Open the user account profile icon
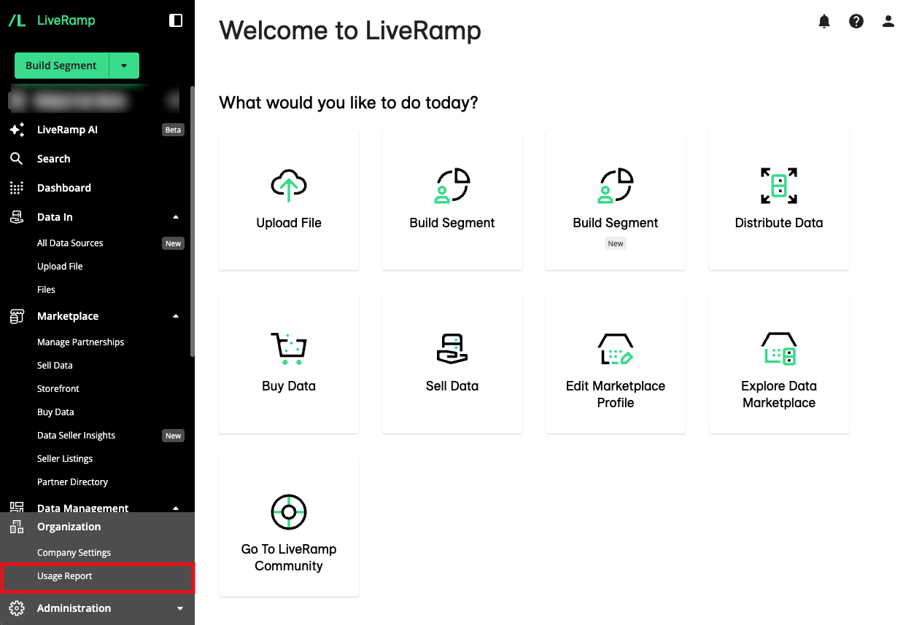This screenshot has width=922, height=625. [x=888, y=22]
